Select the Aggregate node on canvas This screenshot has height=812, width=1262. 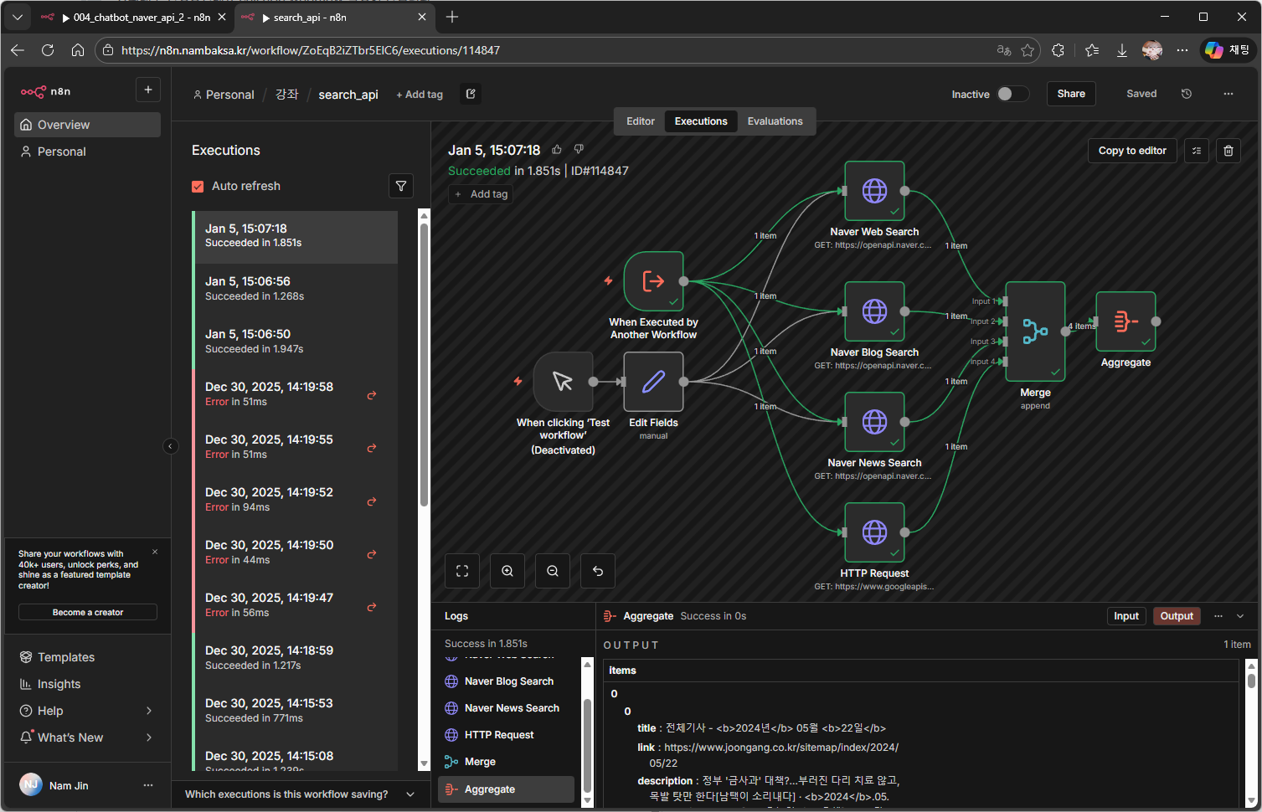[1125, 321]
